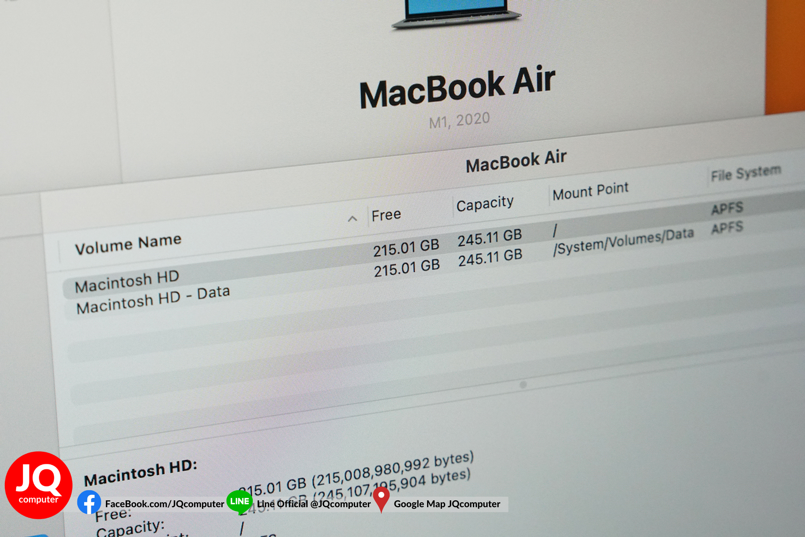805x537 pixels.
Task: Sort by the Free column header
Action: point(386,215)
